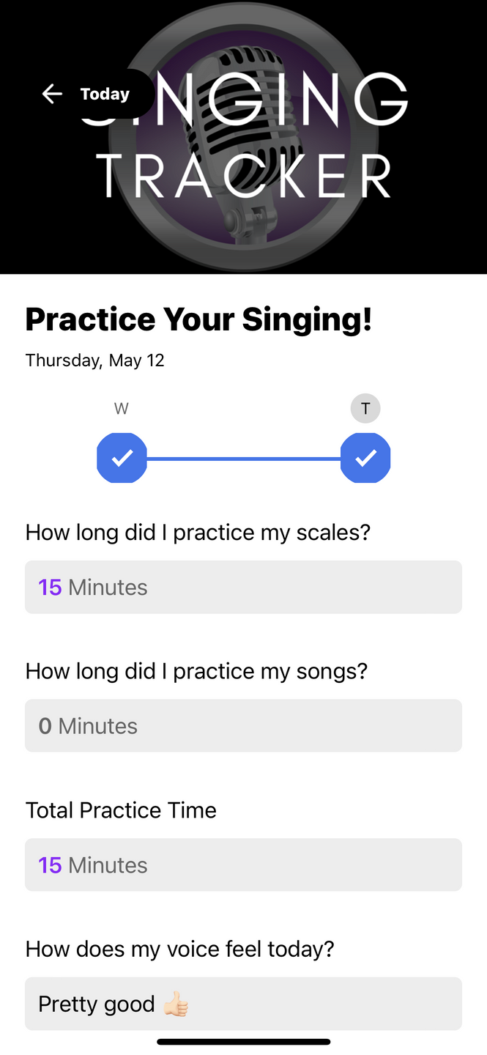Click the blue line connecting streak days
The width and height of the screenshot is (487, 1055).
(x=243, y=459)
